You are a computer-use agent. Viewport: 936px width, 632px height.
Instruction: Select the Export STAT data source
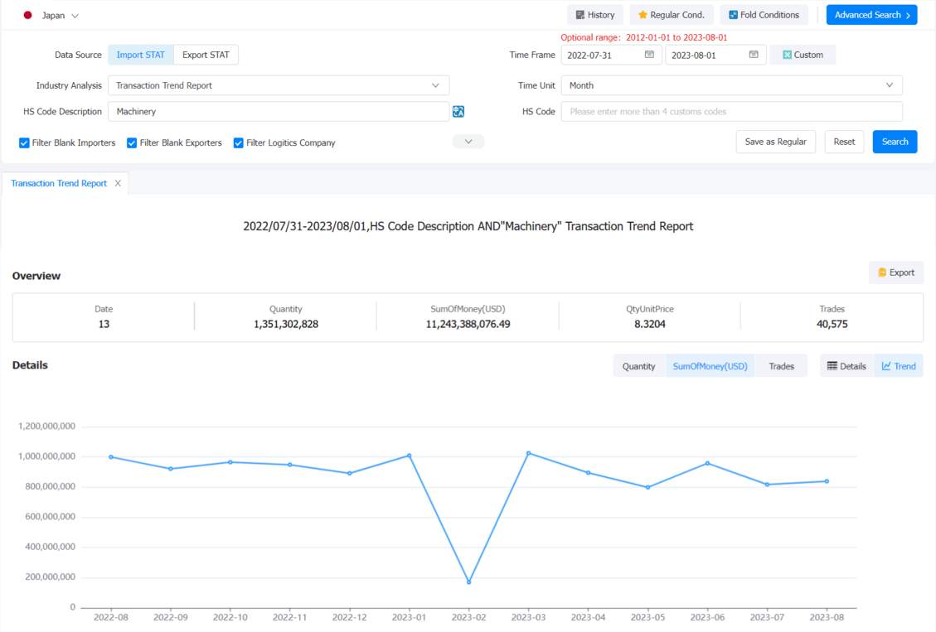click(206, 55)
